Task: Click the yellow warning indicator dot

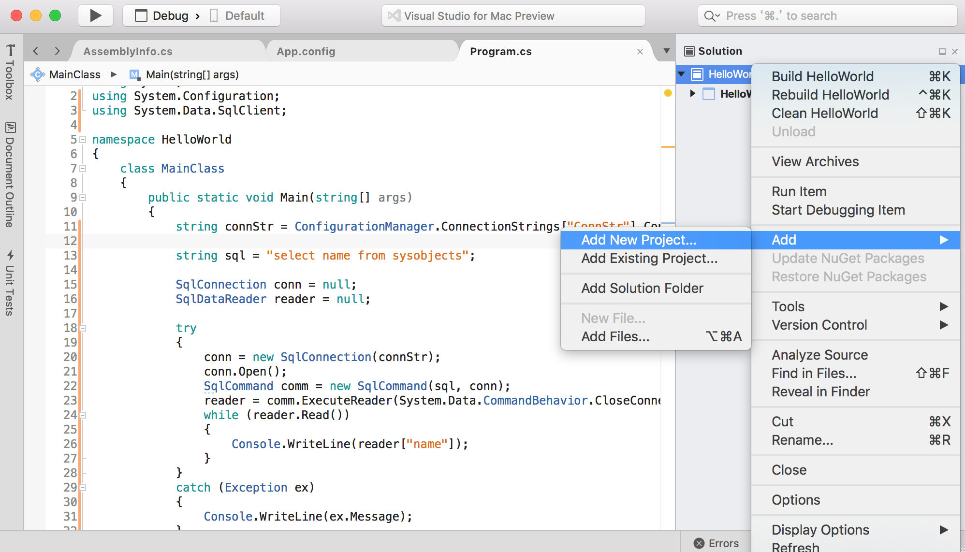Action: [x=668, y=93]
